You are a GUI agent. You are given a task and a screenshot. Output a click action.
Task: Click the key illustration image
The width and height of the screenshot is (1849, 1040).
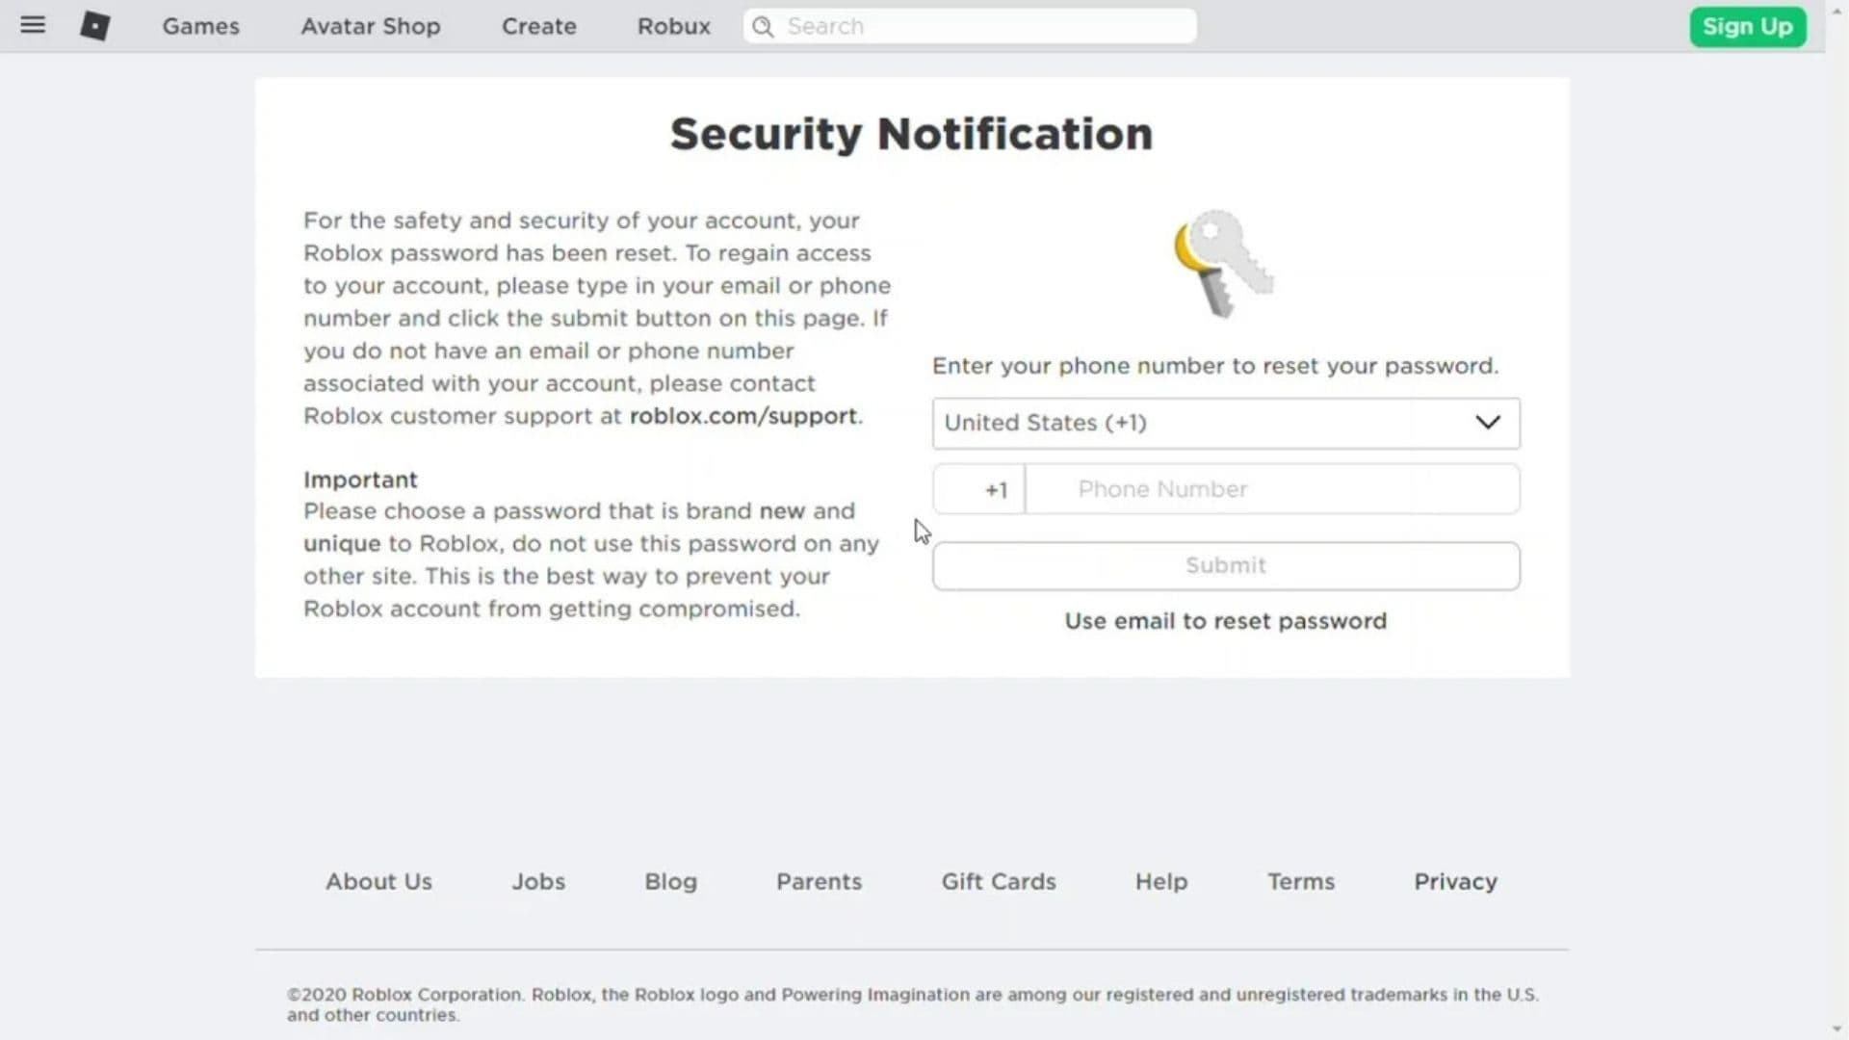pos(1223,262)
